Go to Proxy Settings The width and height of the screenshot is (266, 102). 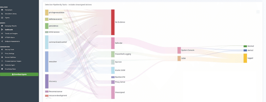(10, 53)
